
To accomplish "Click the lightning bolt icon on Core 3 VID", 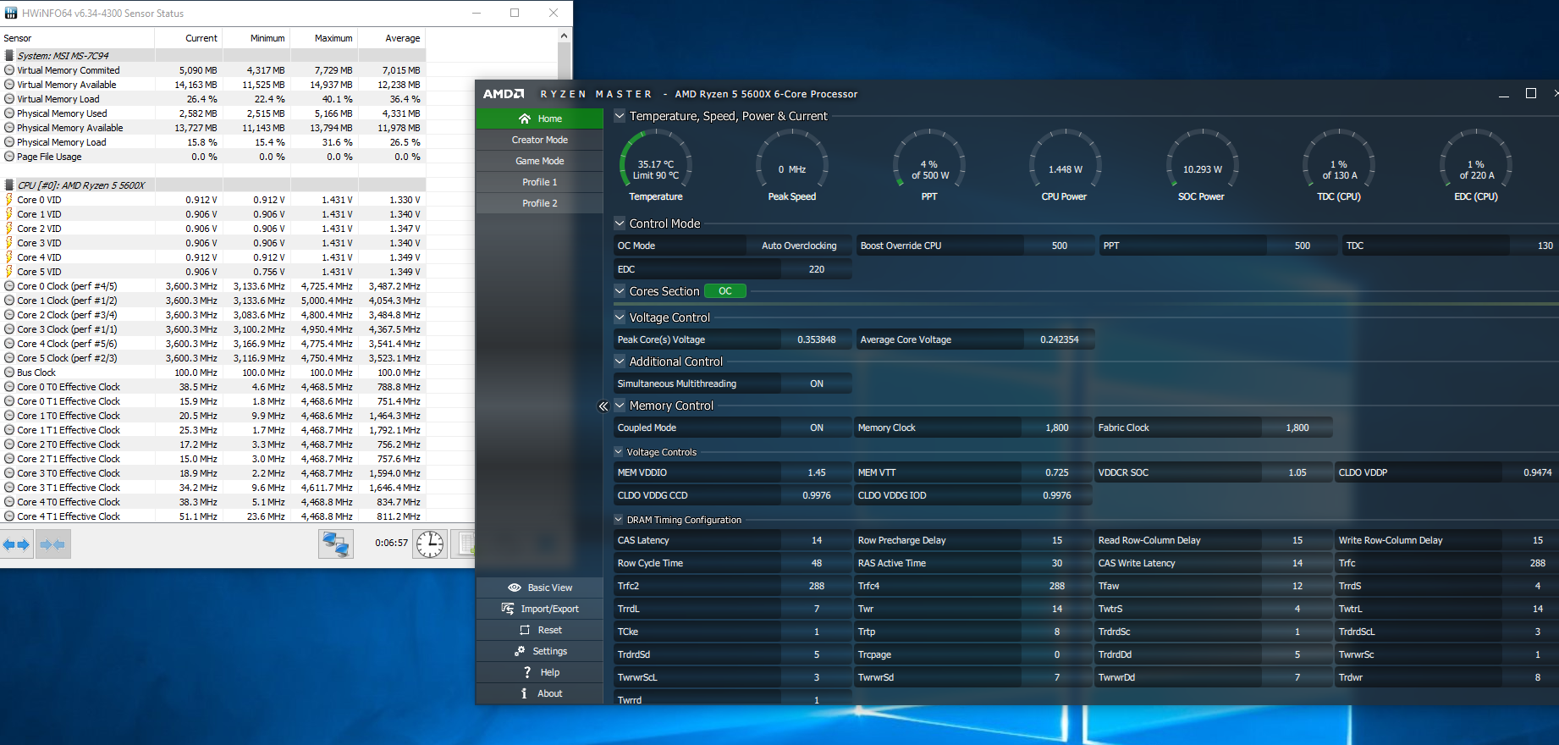I will [9, 243].
